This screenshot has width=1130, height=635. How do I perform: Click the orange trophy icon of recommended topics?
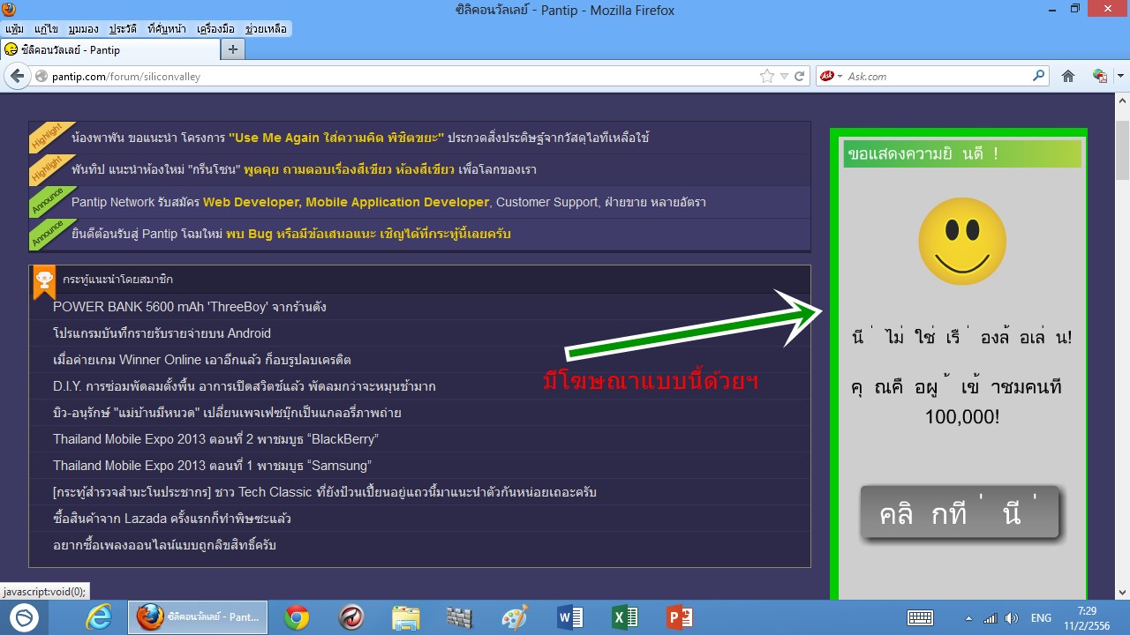[44, 281]
